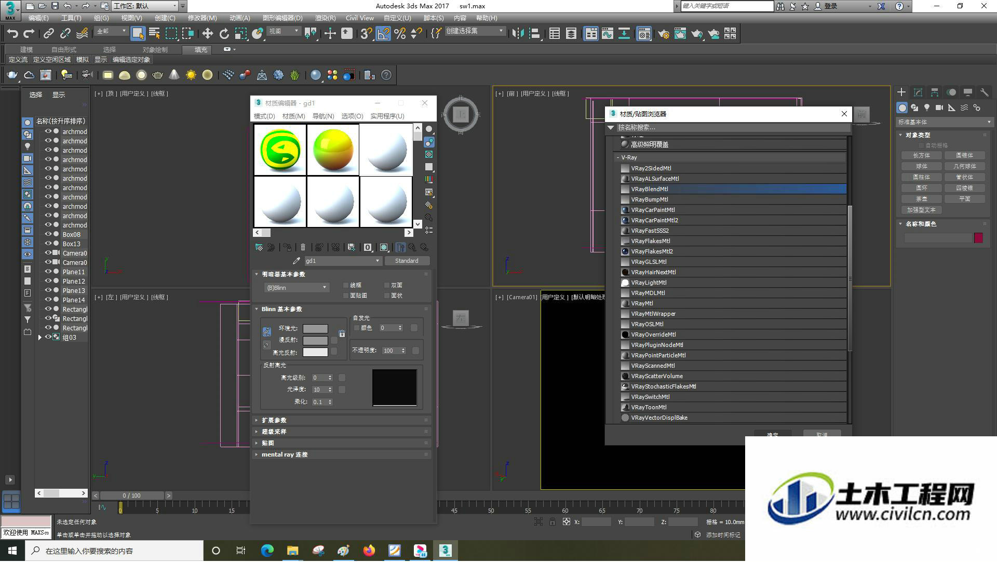Screen dimensions: 997x562
Task: Switch to the 对象绘制 ribbon tab
Action: tap(155, 49)
